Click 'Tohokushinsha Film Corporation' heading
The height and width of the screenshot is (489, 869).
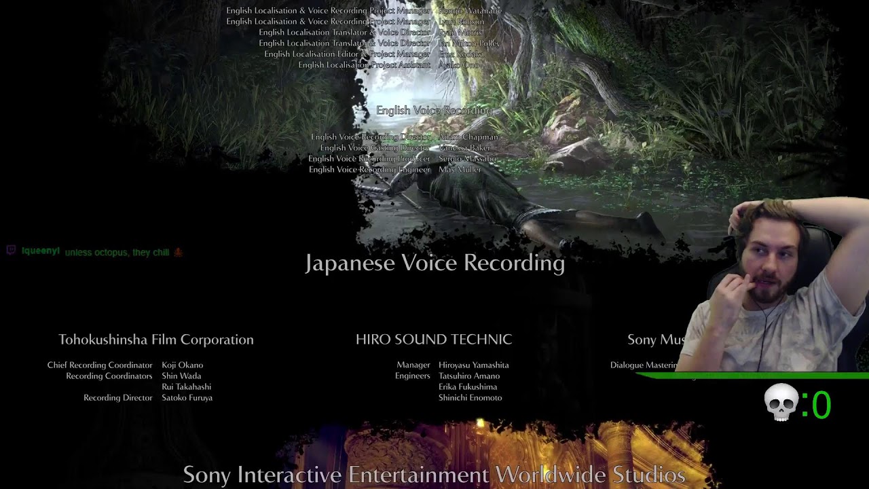click(156, 340)
